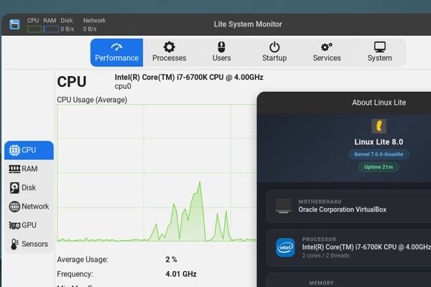Switch to the Processes tab
The height and width of the screenshot is (287, 431).
point(169,52)
